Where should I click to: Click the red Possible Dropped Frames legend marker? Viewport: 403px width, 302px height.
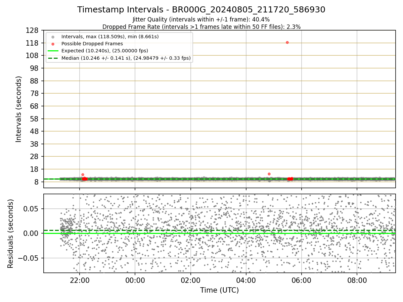coord(53,44)
